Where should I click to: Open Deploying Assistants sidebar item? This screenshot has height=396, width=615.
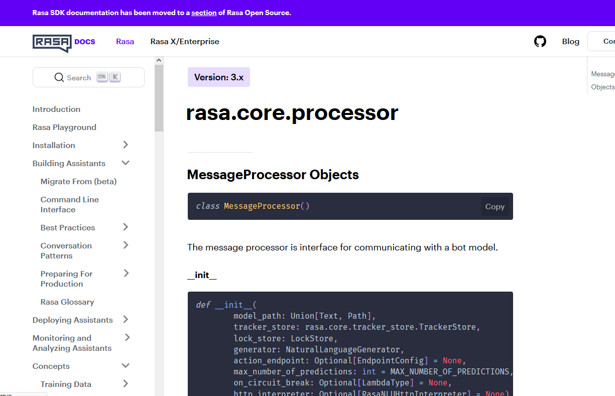(x=73, y=320)
